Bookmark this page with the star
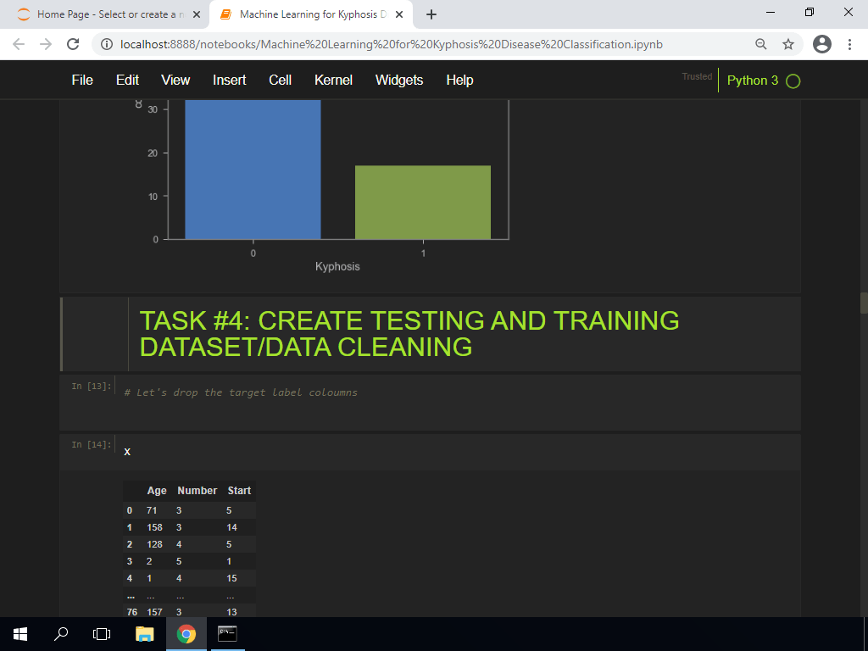The image size is (868, 651). pos(788,44)
